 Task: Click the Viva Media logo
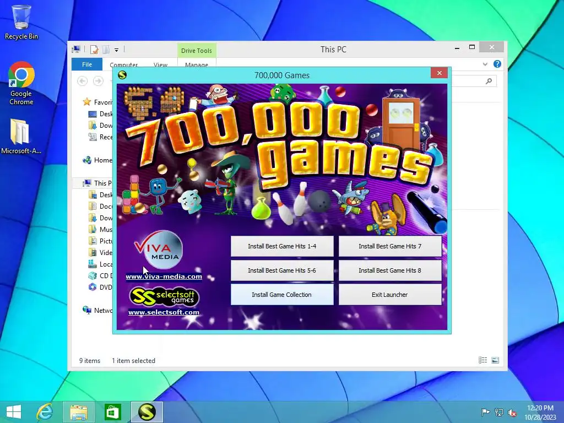159,250
